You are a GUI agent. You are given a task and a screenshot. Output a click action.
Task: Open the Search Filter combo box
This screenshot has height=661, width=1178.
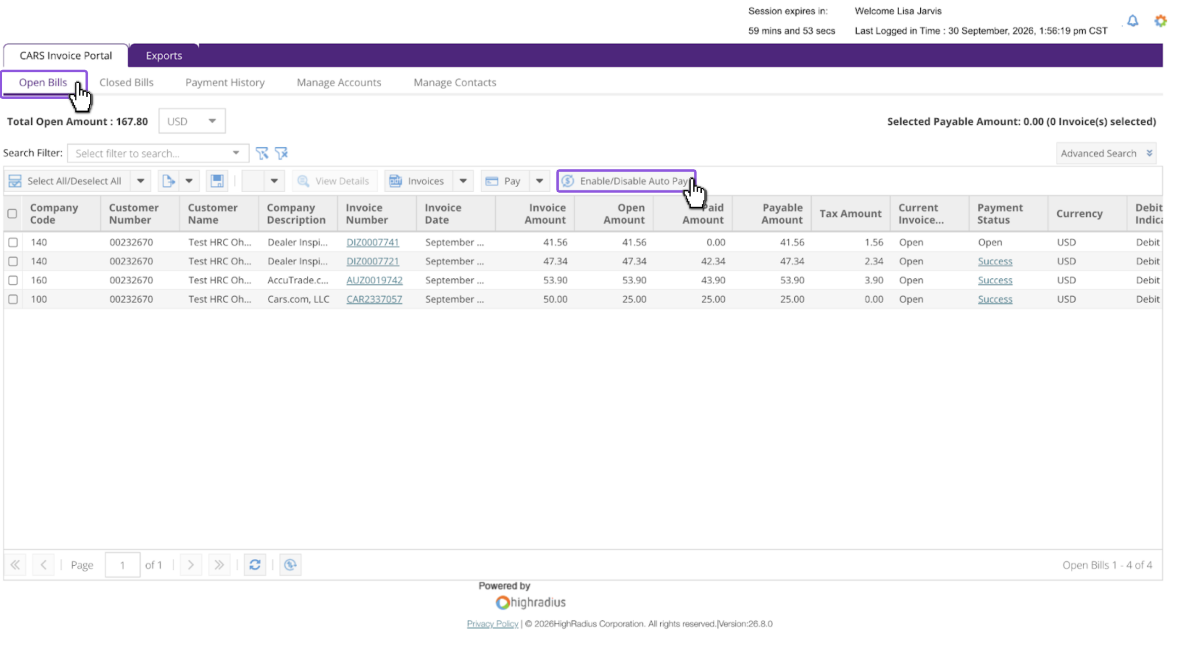pyautogui.click(x=158, y=153)
